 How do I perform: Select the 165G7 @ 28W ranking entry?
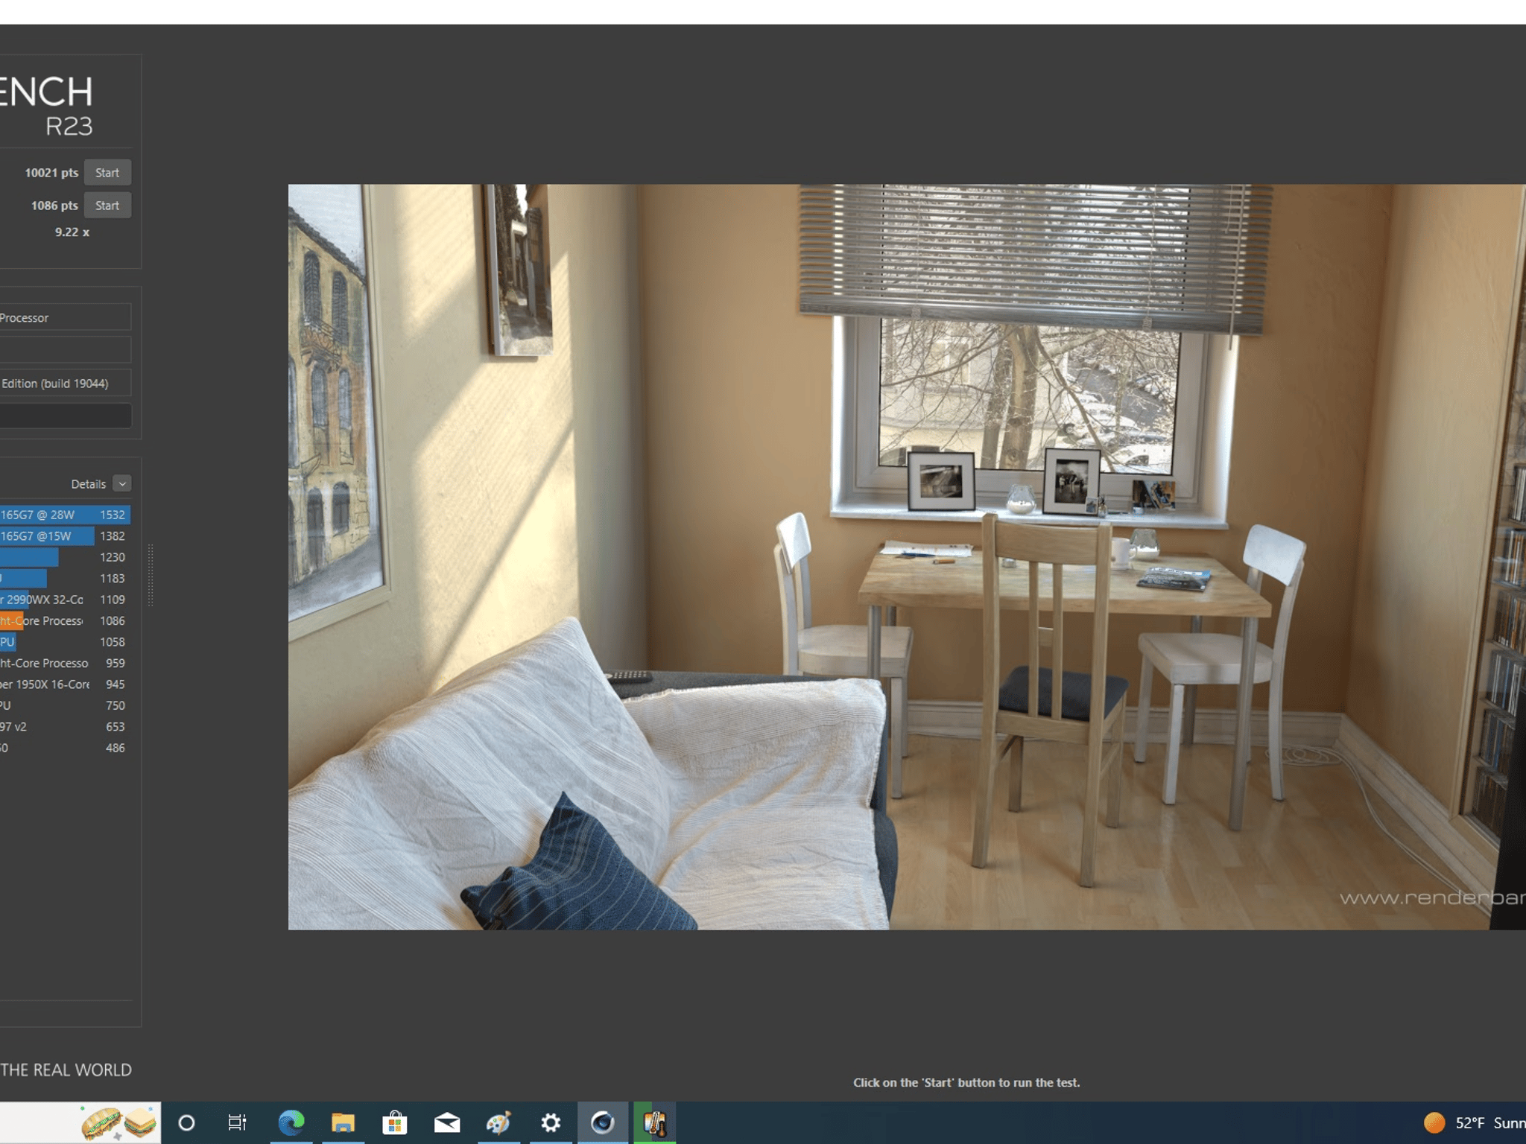click(x=65, y=515)
